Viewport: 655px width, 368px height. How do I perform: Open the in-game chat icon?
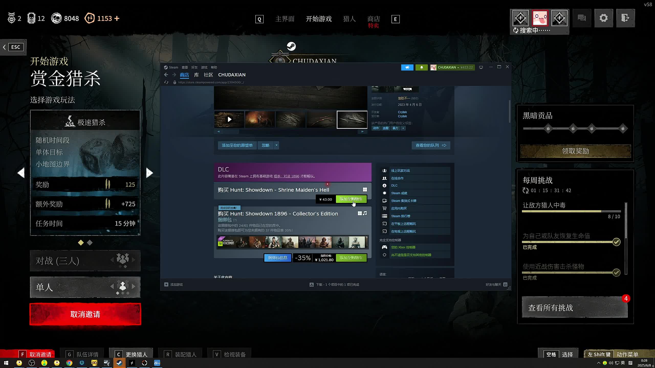[582, 18]
